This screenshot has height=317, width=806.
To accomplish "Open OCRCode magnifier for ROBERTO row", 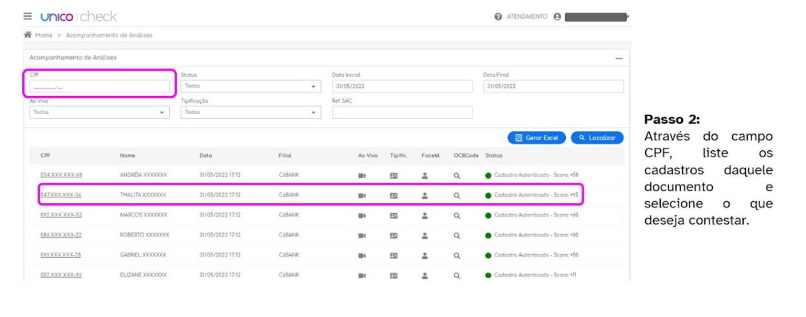I will (456, 235).
